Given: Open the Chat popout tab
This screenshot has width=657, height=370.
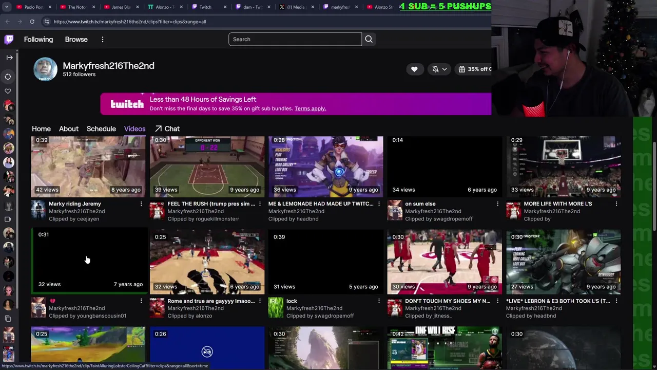Looking at the screenshot, I should [x=167, y=129].
